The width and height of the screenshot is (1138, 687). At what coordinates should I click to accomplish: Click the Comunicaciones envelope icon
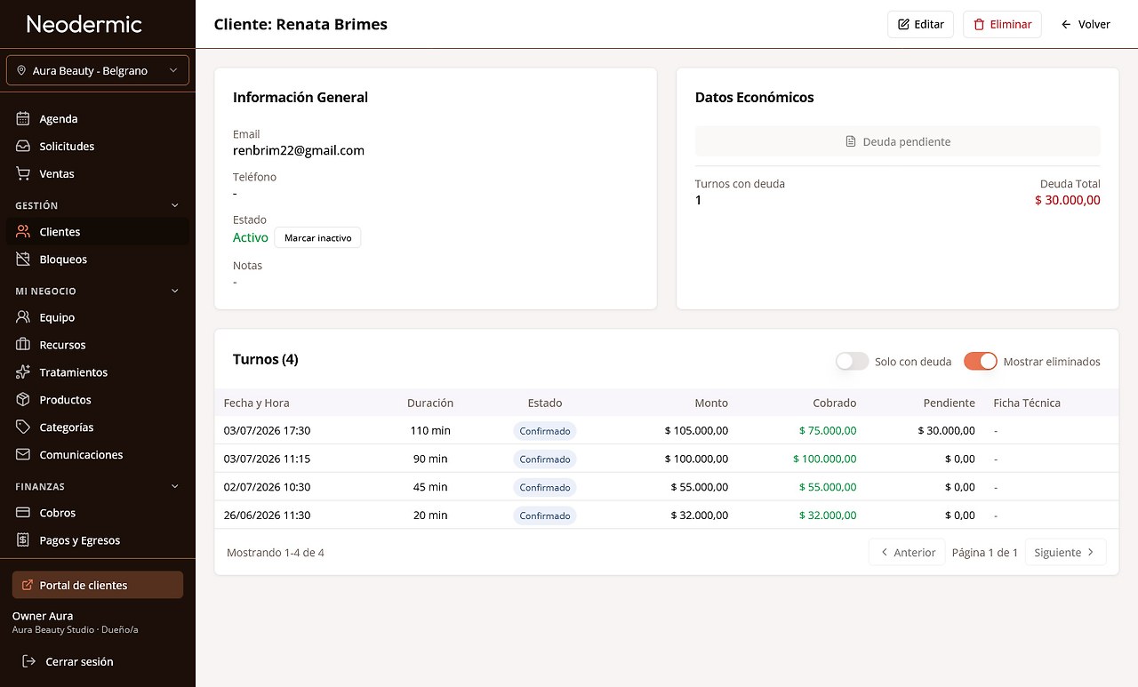coord(23,455)
